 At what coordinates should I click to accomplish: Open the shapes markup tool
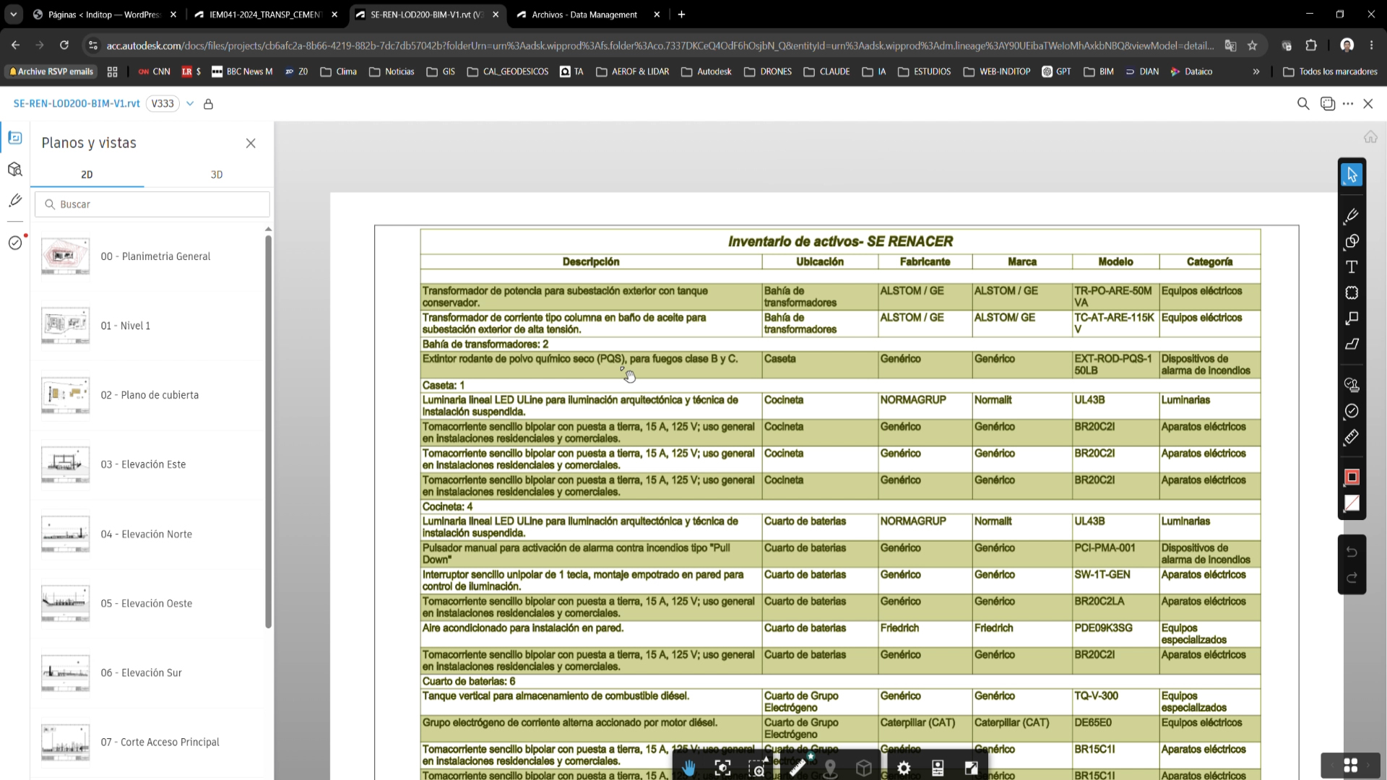point(1352,241)
